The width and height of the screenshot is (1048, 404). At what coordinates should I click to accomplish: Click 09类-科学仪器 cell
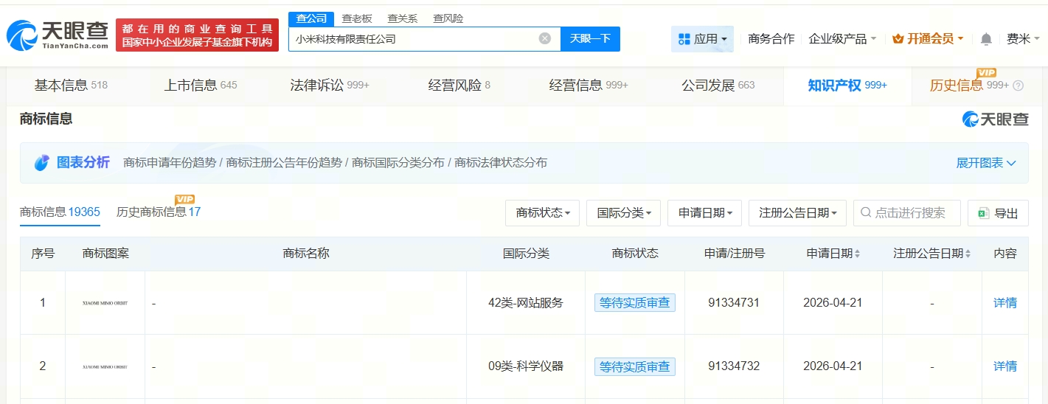tap(526, 366)
